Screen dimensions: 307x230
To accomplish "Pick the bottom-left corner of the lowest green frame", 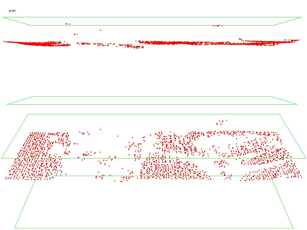I will click(14, 228).
